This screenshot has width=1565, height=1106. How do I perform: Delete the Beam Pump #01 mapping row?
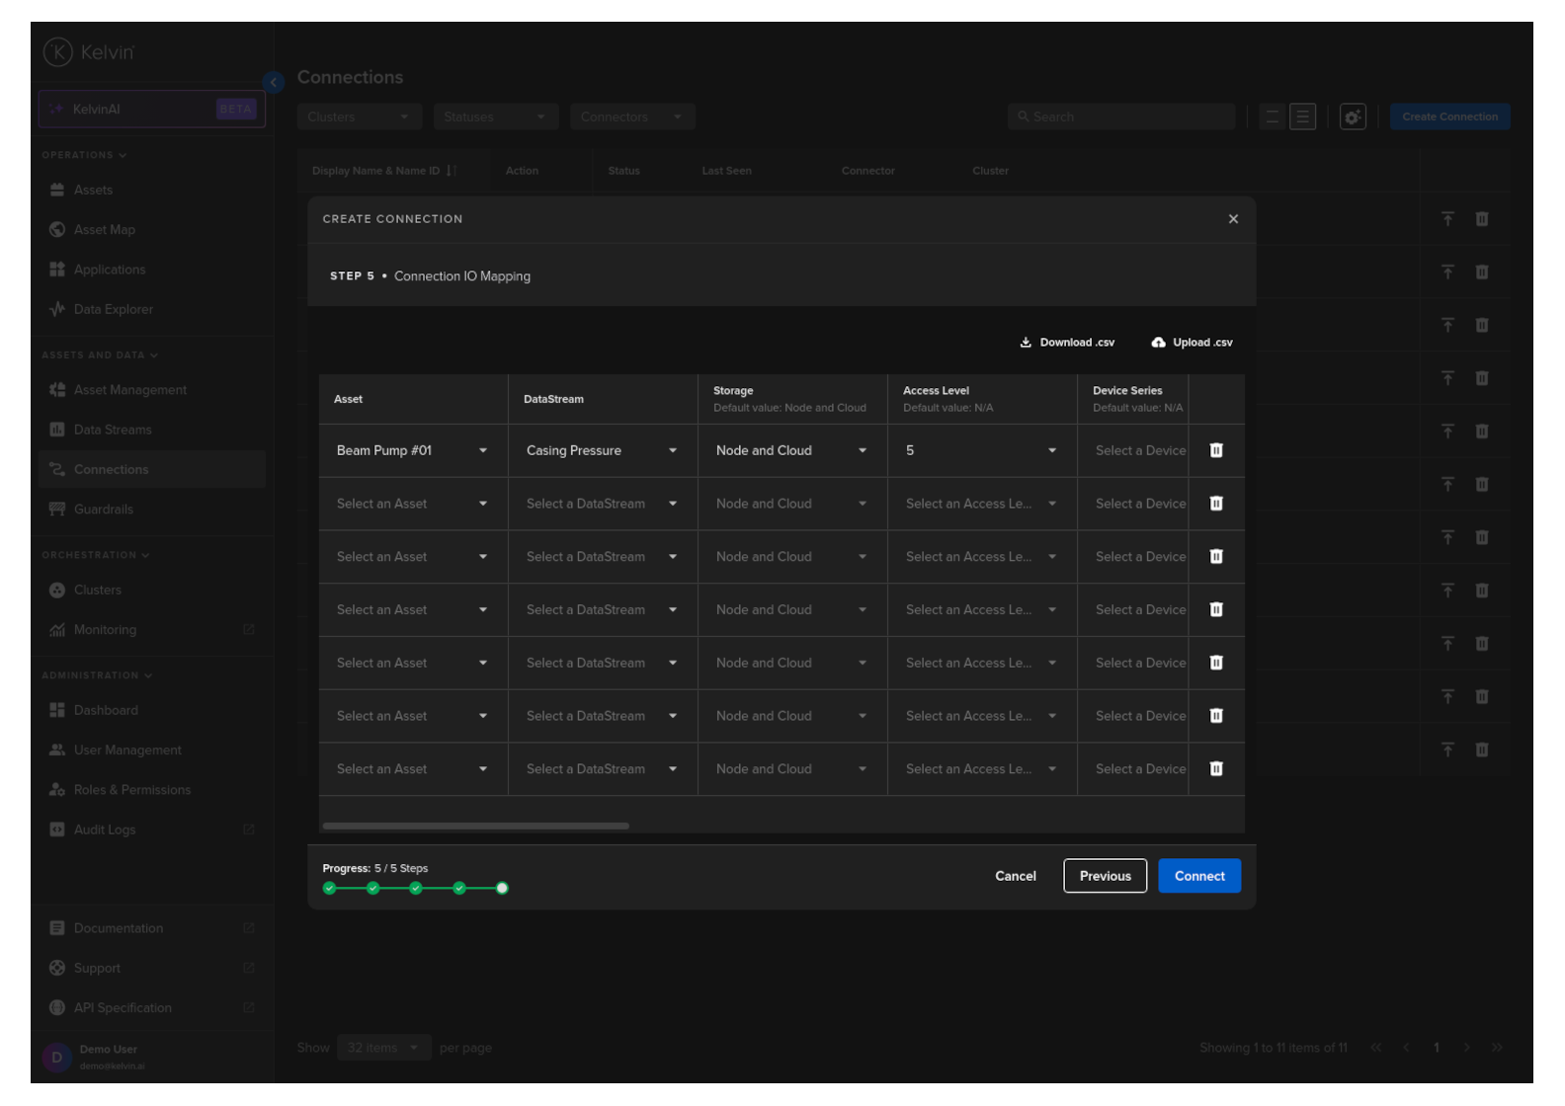tap(1216, 450)
